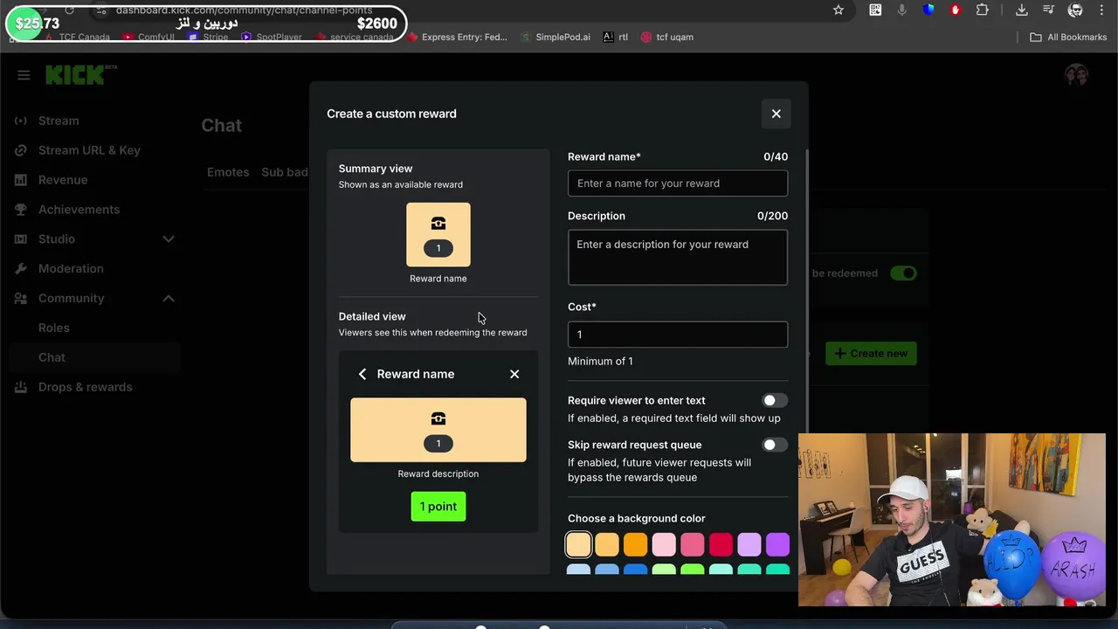1118x629 pixels.
Task: Open the Chrome profile avatar
Action: tap(1076, 10)
